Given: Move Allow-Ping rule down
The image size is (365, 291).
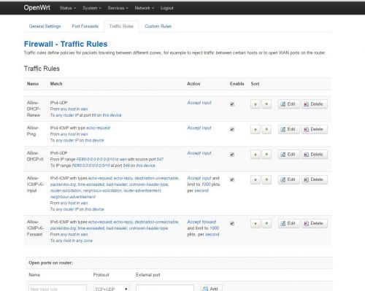Looking at the screenshot, I should coord(266,129).
